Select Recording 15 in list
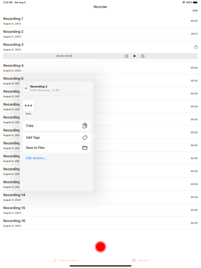The image size is (201, 268). click(100, 210)
